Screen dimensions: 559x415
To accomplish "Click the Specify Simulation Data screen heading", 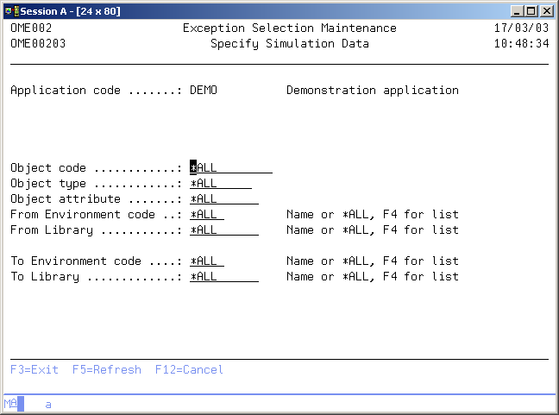I will tap(289, 44).
